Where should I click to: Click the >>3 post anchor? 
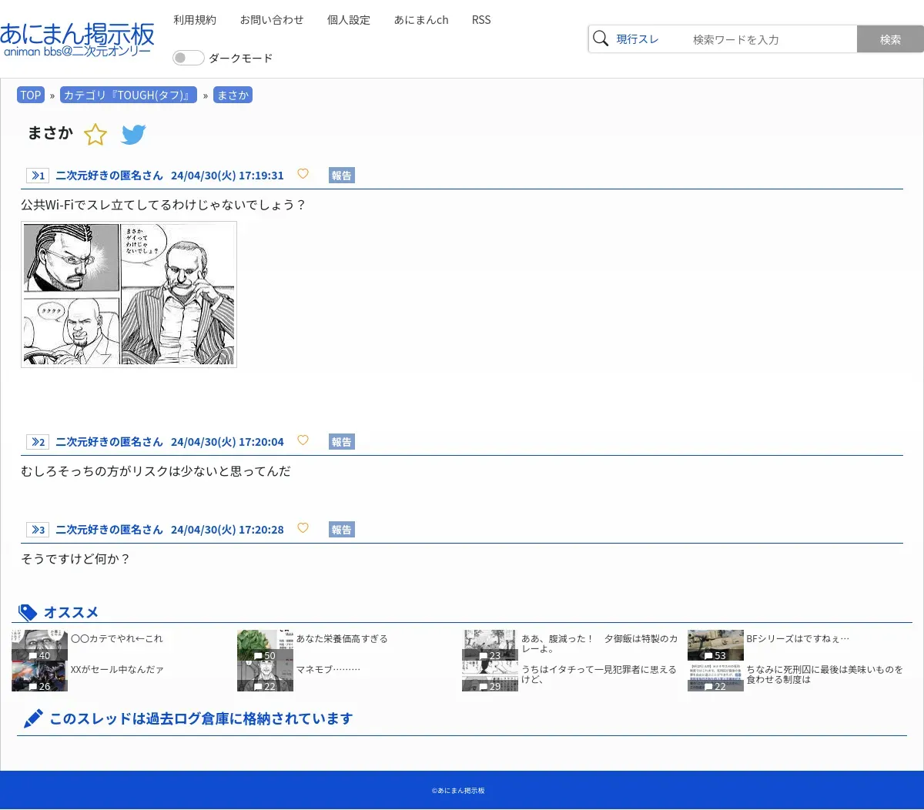(37, 530)
